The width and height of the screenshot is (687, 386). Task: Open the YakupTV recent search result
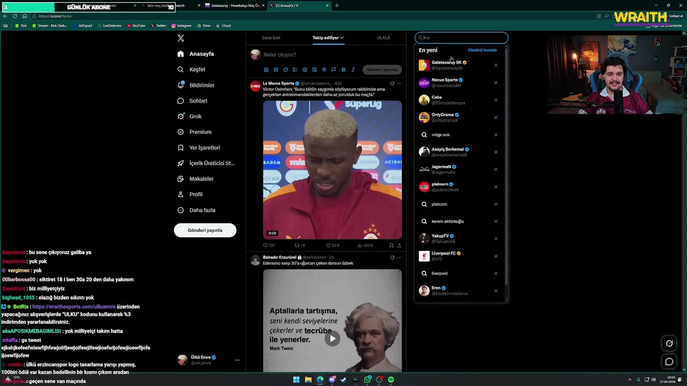pos(461,239)
